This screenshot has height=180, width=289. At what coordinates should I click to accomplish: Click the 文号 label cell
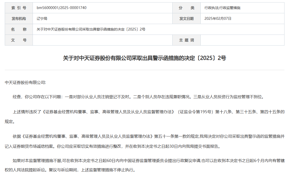pyautogui.click(x=19, y=40)
